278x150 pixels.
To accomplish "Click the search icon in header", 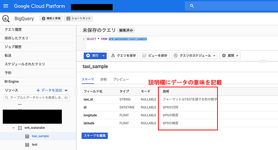I will [x=192, y=6].
